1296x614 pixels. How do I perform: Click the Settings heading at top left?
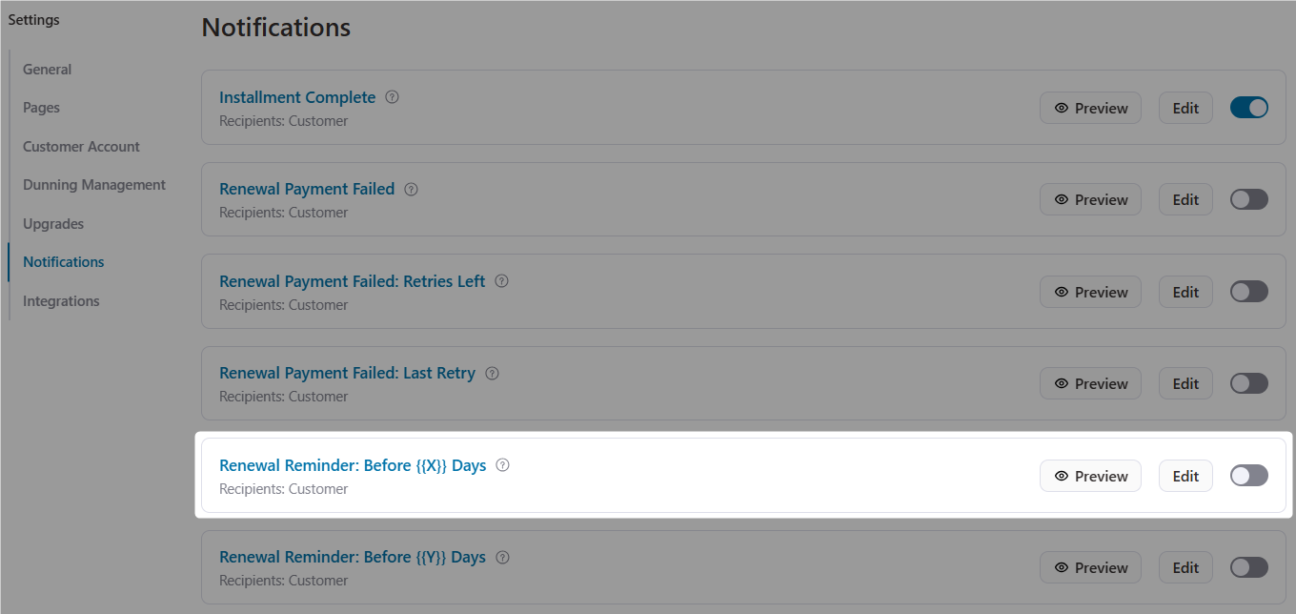coord(33,19)
